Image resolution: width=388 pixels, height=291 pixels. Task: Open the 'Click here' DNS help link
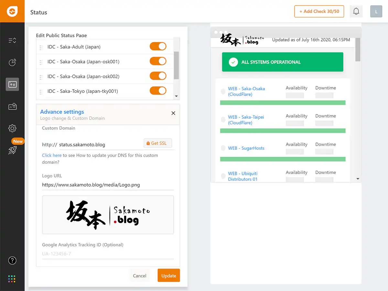tap(52, 155)
